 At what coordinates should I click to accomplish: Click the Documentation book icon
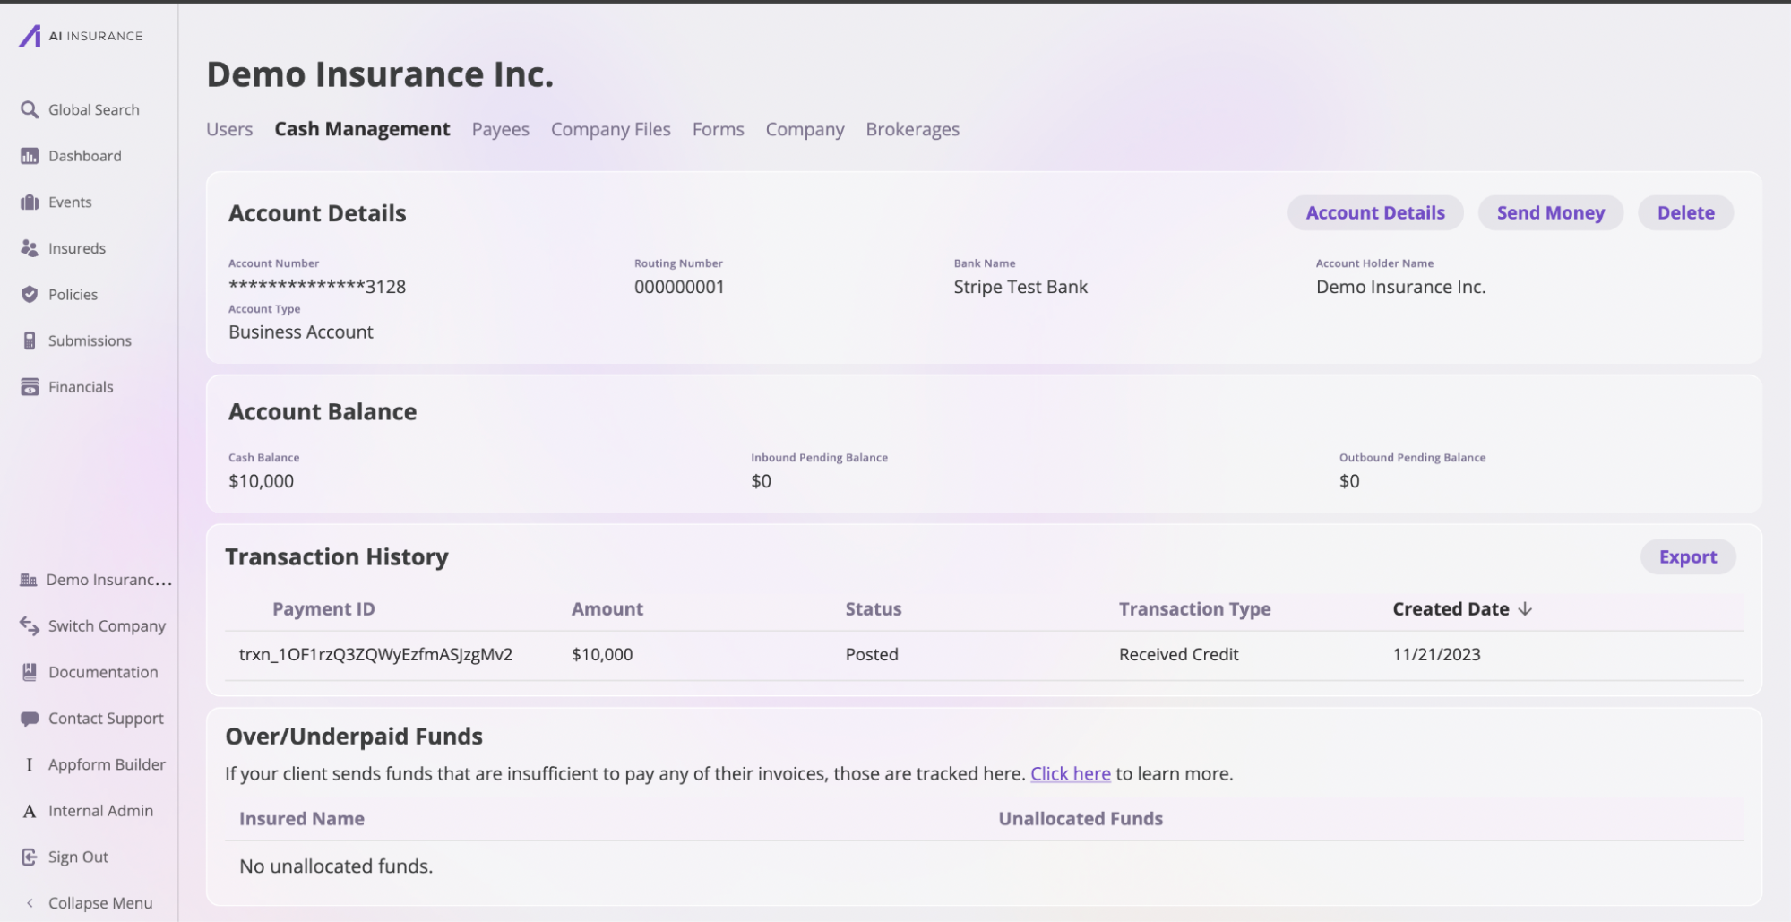[x=30, y=672]
